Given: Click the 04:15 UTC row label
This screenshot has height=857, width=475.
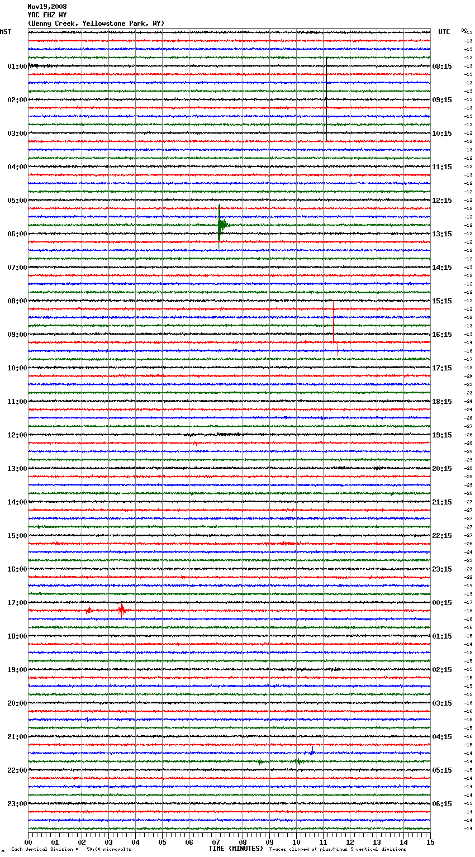Looking at the screenshot, I should tap(442, 737).
